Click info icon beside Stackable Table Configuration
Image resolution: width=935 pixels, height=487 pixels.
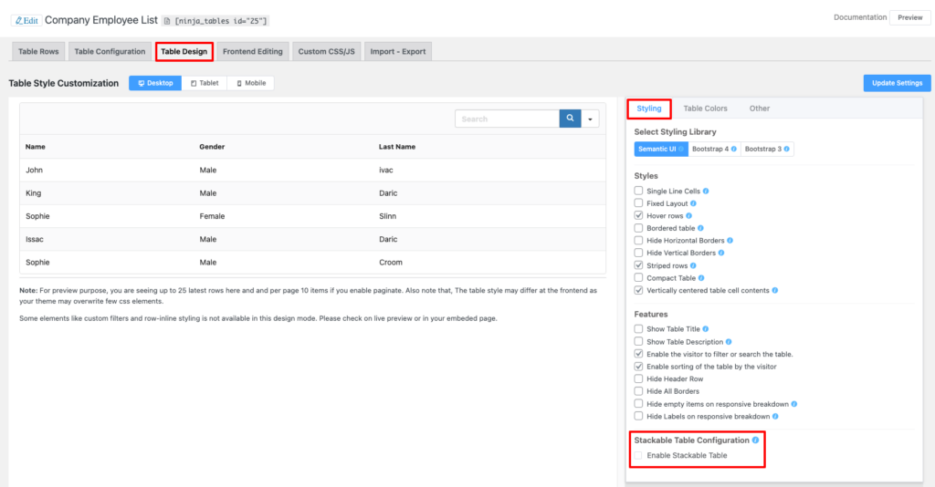[x=755, y=440]
